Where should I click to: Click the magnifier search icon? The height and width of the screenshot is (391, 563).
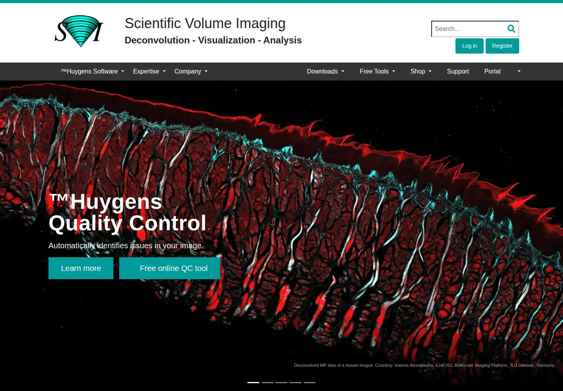[511, 29]
